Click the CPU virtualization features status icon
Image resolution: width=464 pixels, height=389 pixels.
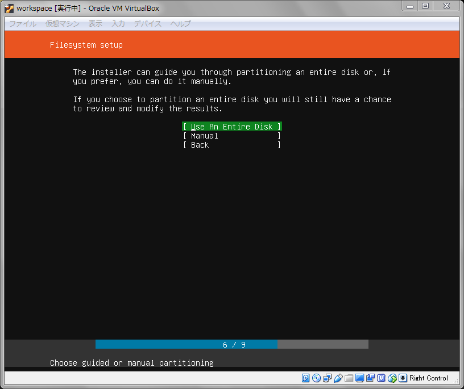pyautogui.click(x=381, y=378)
